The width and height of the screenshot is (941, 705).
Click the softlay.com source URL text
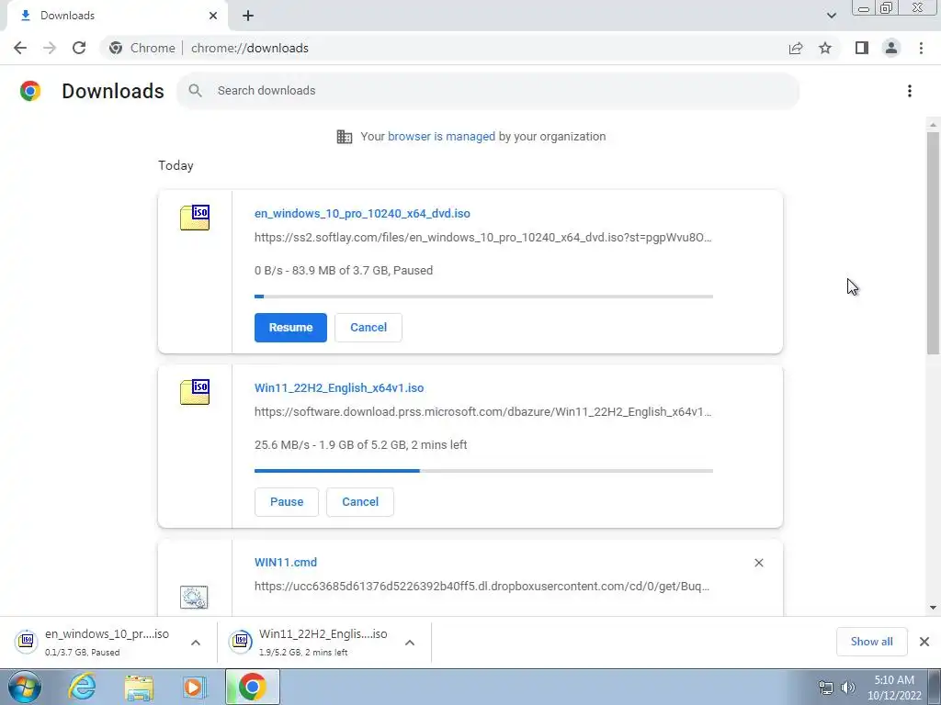click(x=483, y=238)
